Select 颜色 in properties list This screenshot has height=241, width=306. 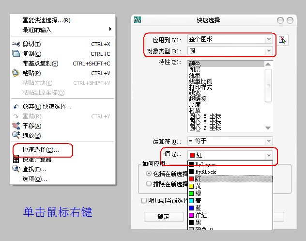tap(226, 64)
